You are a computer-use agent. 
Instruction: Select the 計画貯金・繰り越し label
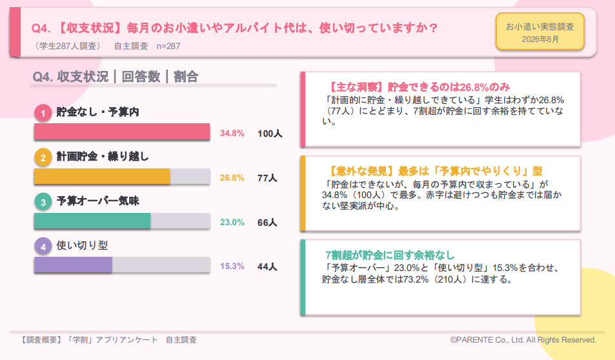(x=103, y=157)
